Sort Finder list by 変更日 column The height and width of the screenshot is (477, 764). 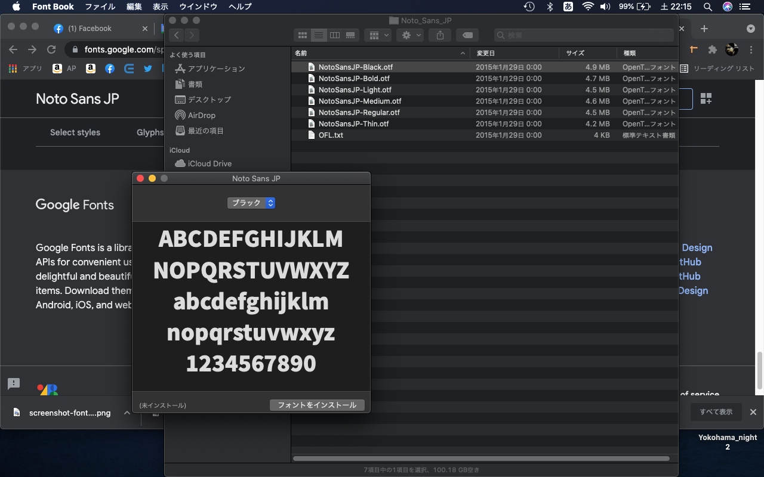point(515,53)
